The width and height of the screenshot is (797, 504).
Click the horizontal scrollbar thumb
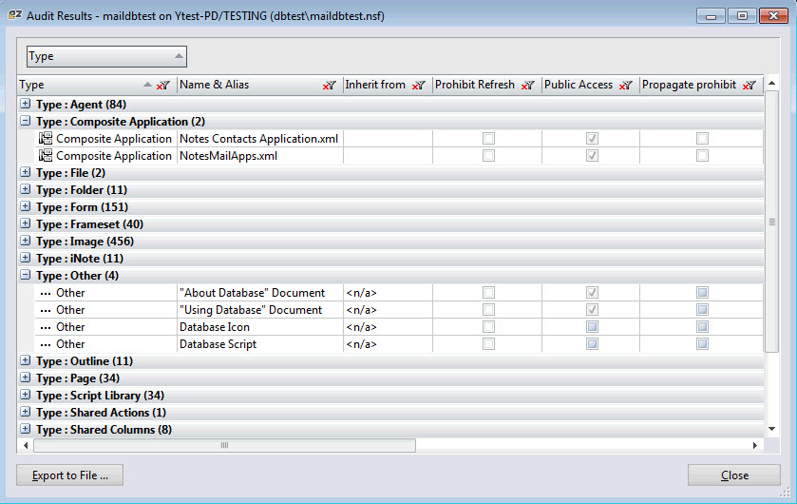coord(224,445)
